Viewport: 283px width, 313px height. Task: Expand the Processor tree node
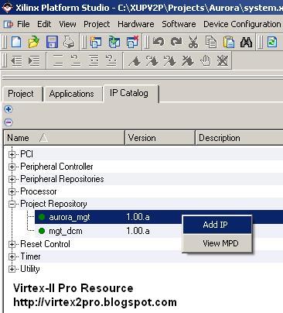tap(12, 191)
